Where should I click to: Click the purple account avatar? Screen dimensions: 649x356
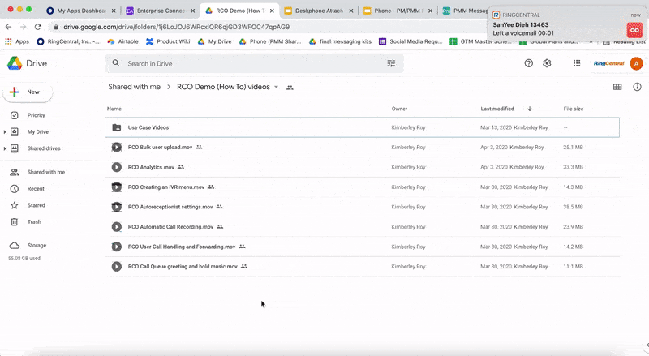click(636, 63)
